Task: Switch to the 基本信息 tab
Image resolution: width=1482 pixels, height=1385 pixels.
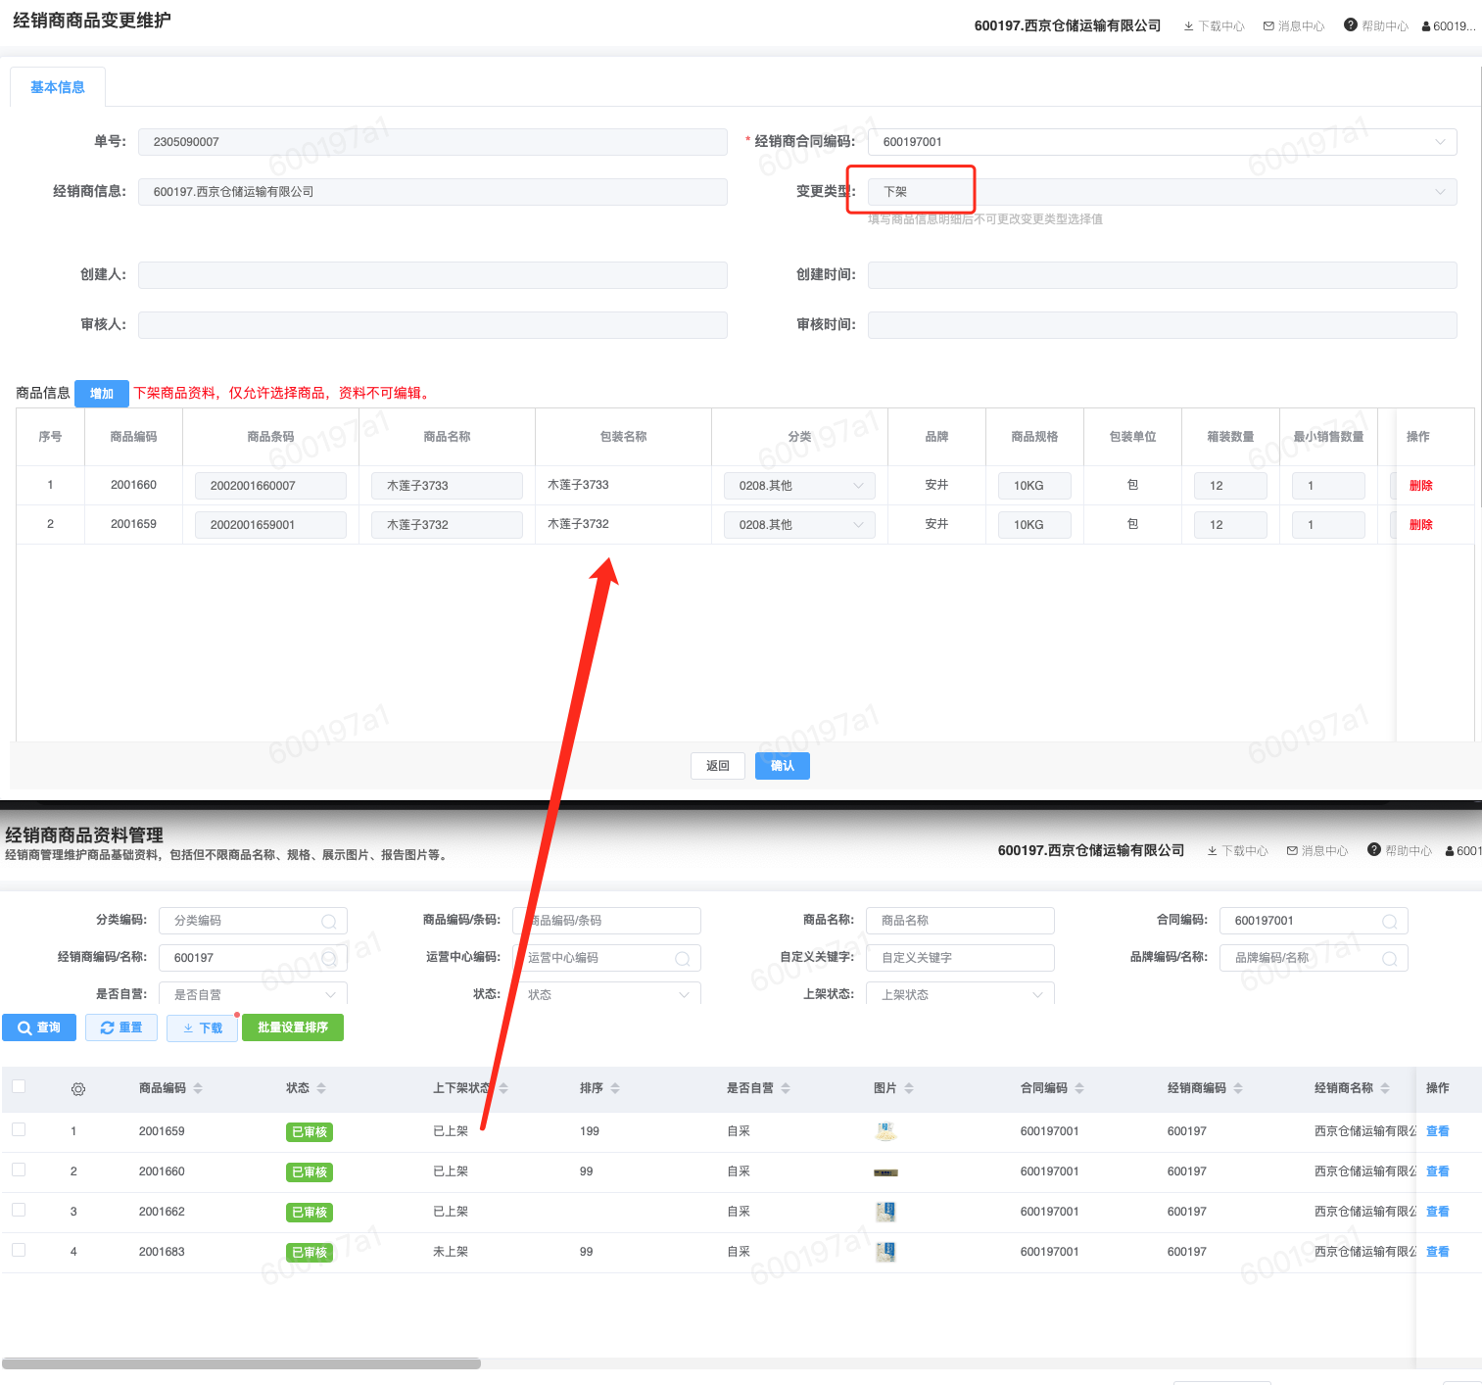Action: (x=58, y=88)
